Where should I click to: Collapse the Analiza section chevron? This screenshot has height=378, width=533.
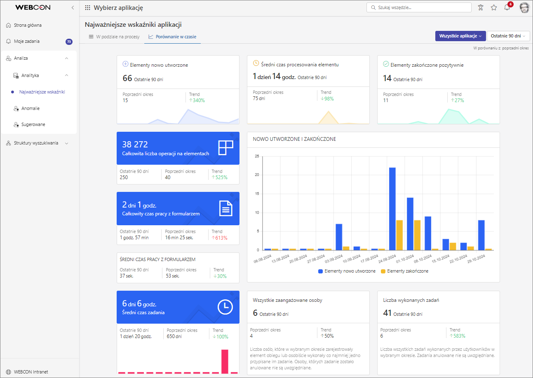[67, 58]
